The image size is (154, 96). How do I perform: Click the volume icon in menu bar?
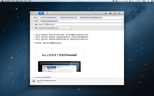[127, 1]
